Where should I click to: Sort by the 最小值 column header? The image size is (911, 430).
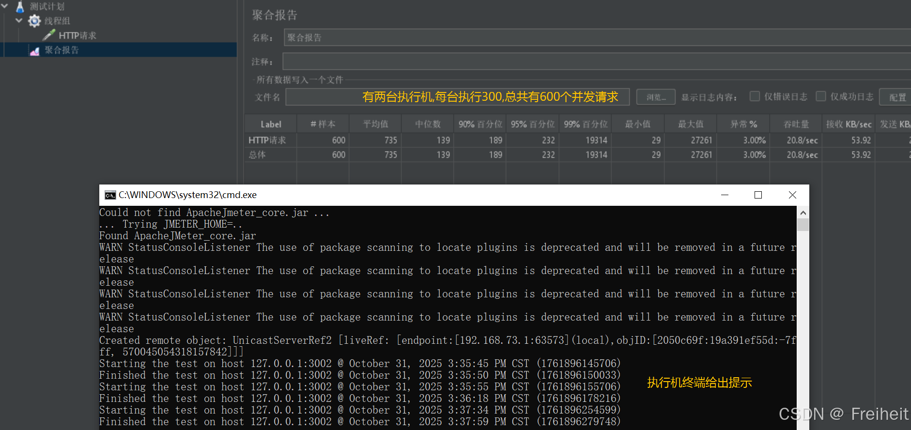click(638, 124)
